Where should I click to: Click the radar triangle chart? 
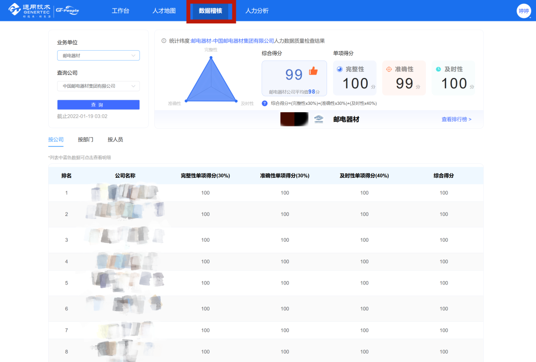[211, 80]
